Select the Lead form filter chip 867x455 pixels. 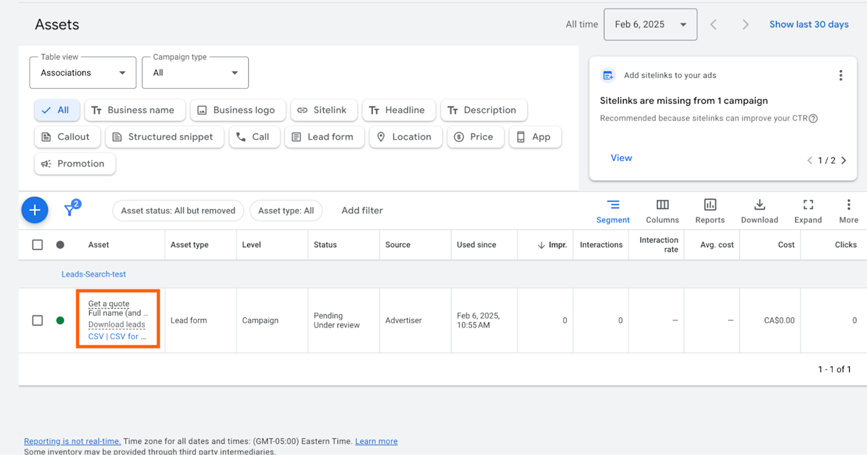pos(323,137)
